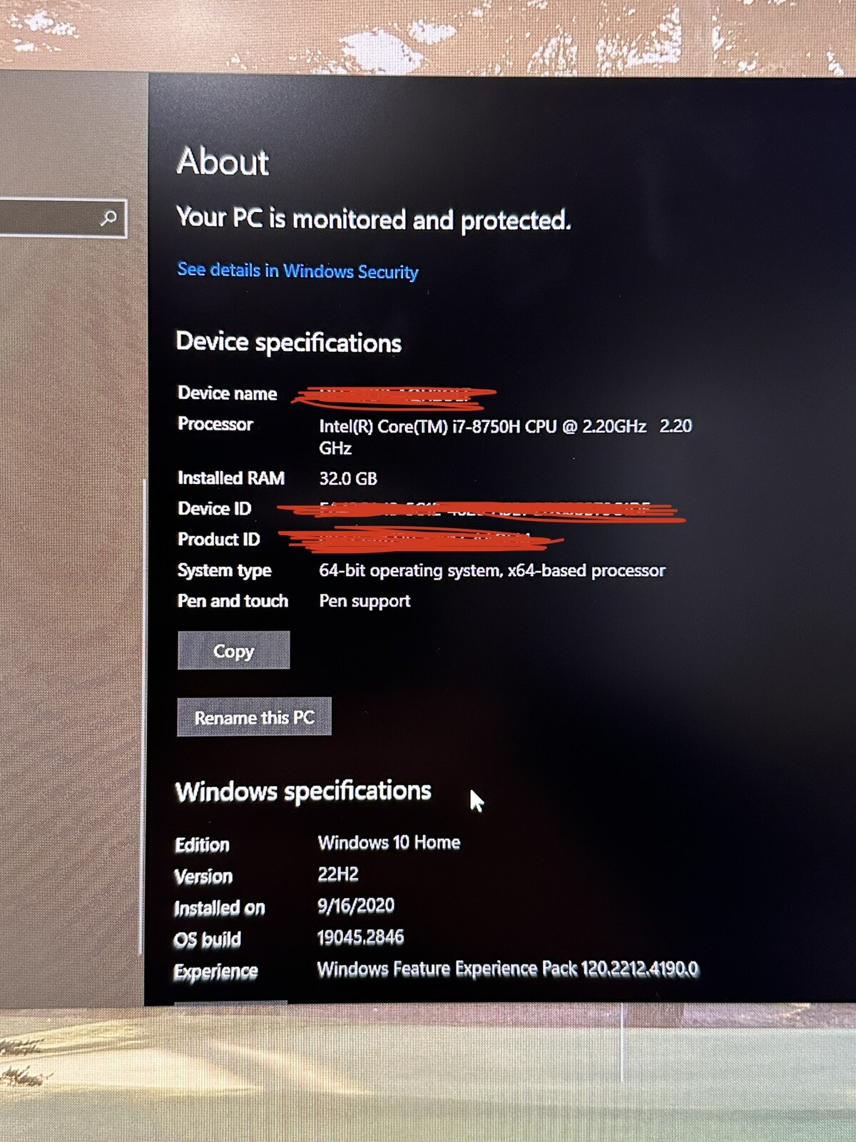Click the Product ID label

click(219, 539)
